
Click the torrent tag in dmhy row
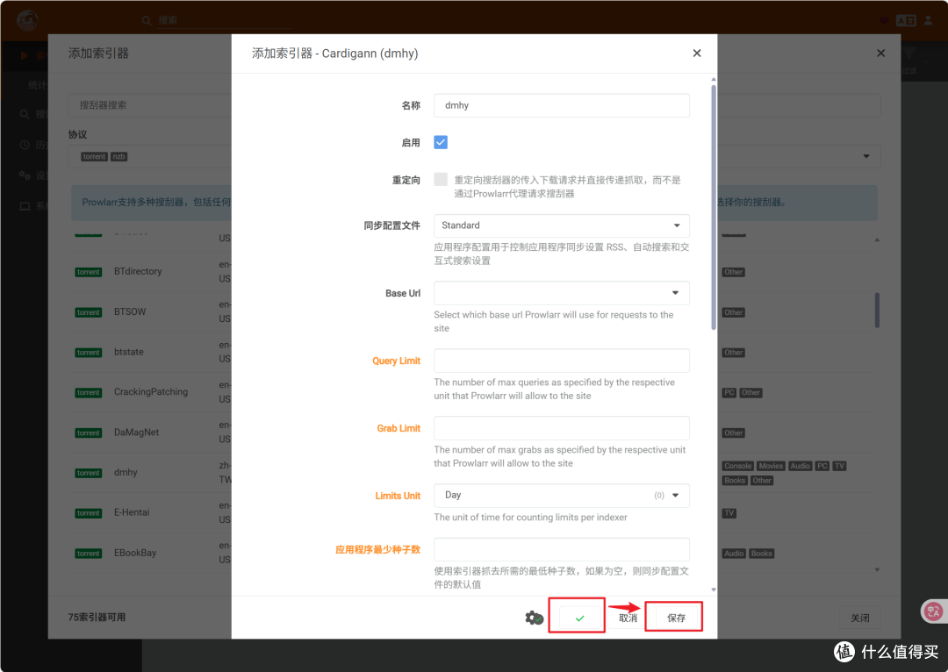(89, 473)
